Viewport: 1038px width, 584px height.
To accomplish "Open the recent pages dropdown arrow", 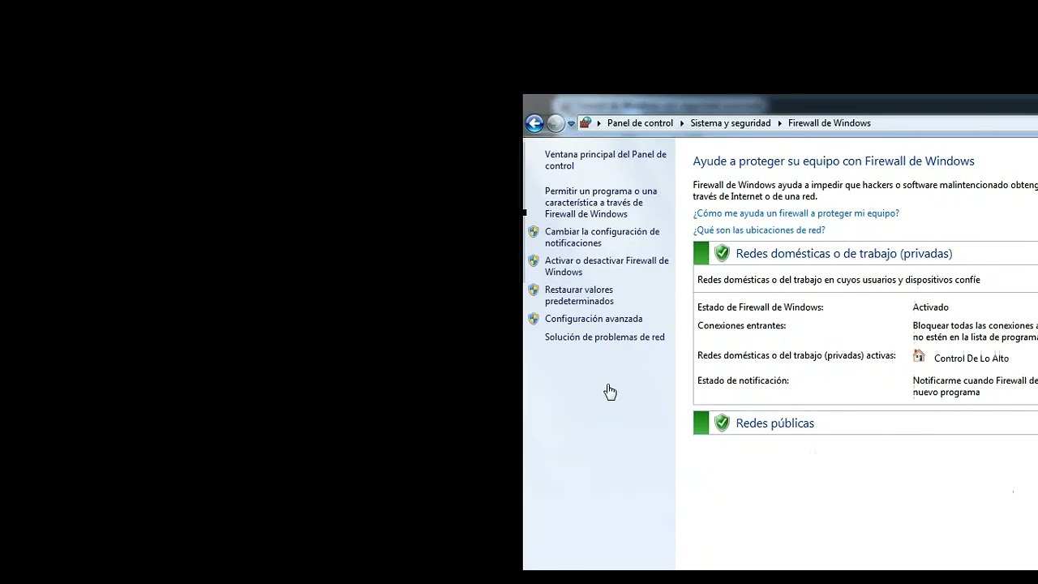I will point(571,124).
